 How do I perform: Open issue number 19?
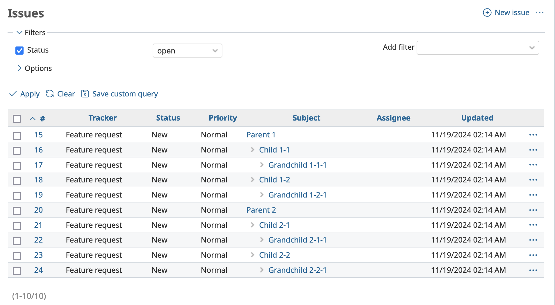[x=38, y=195]
